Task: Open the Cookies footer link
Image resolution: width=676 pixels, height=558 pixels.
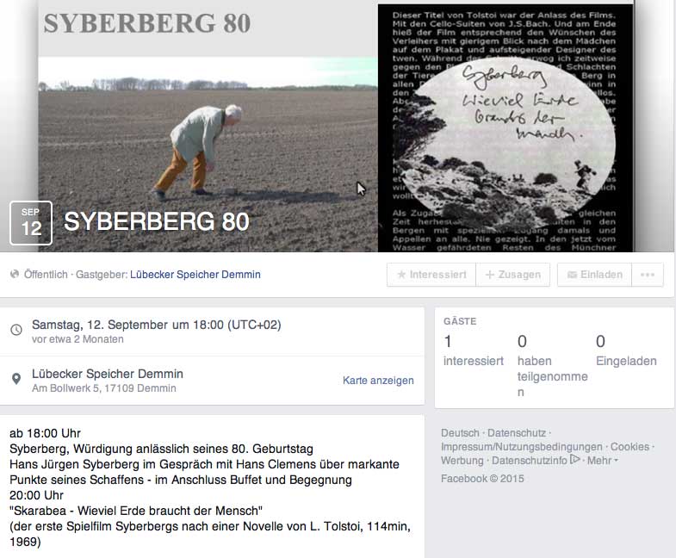Action: point(629,447)
